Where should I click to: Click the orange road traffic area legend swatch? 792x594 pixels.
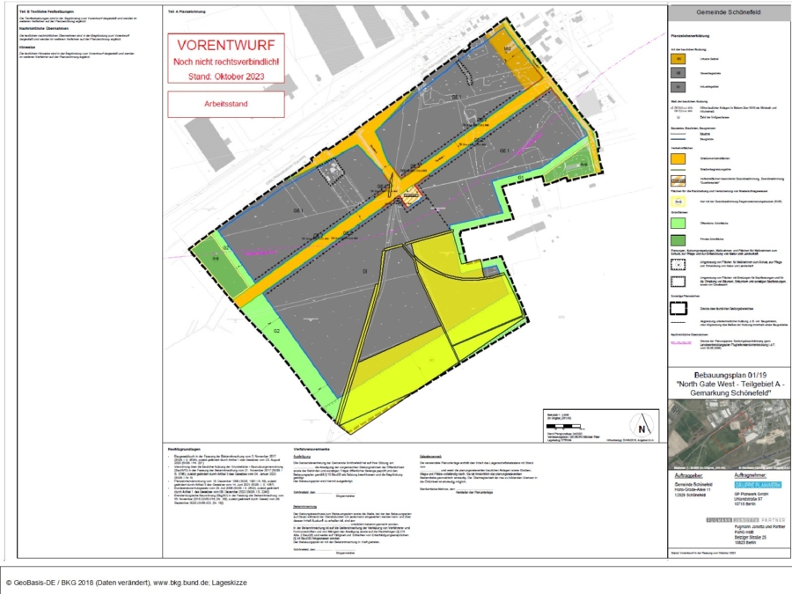(678, 158)
